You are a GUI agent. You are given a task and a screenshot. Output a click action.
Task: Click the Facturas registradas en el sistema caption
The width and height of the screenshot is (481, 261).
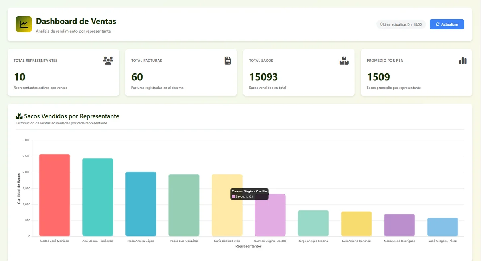158,88
